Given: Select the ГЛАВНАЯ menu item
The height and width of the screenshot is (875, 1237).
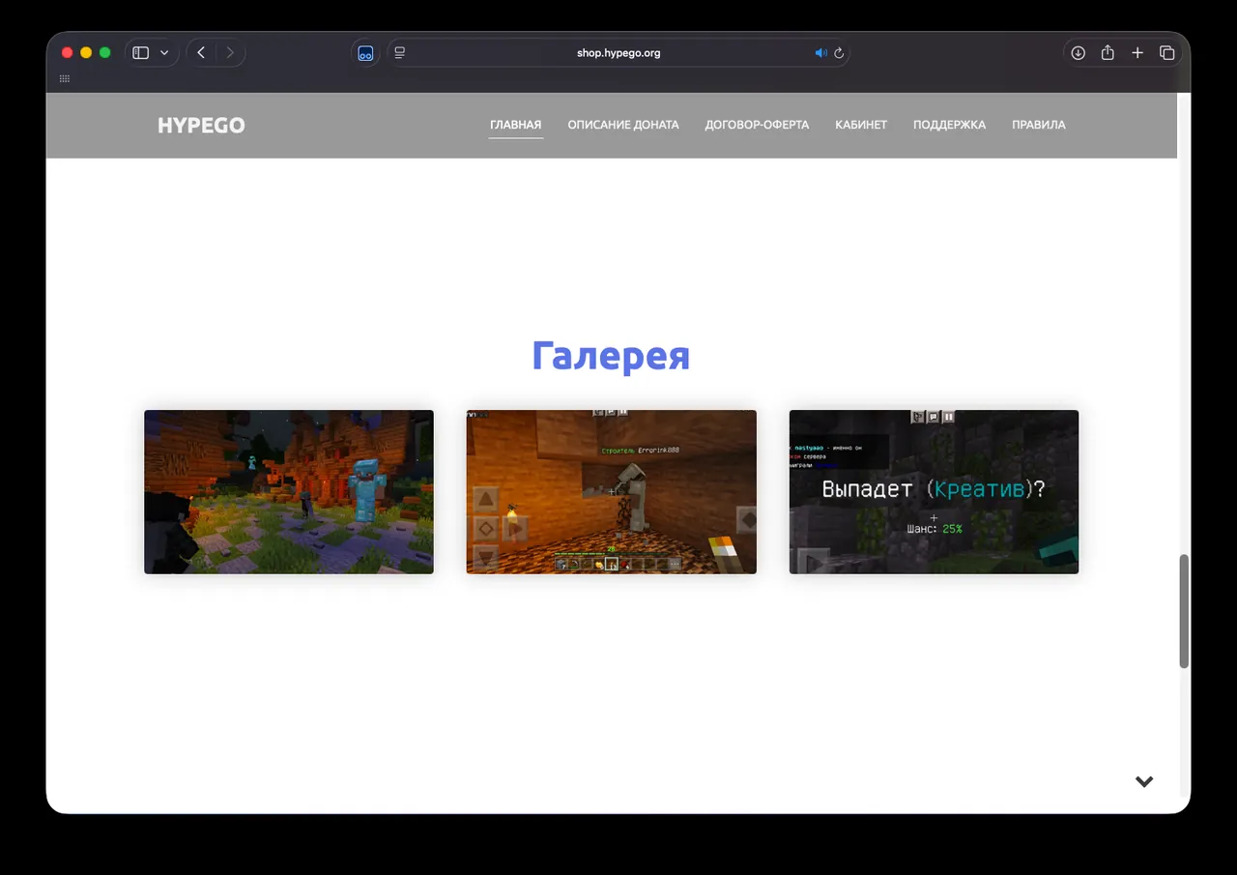Looking at the screenshot, I should coord(516,125).
